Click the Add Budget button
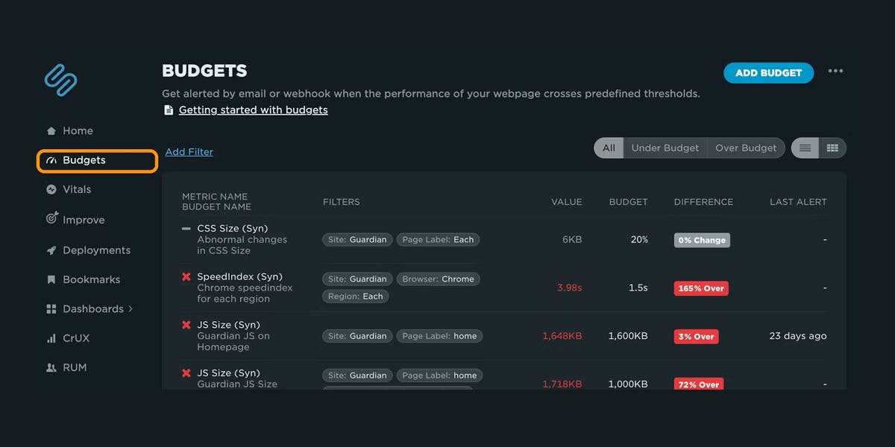The image size is (895, 447). [x=768, y=73]
